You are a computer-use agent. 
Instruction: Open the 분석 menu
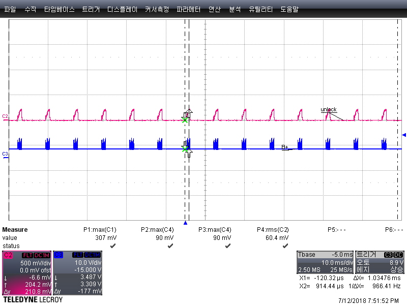click(235, 10)
